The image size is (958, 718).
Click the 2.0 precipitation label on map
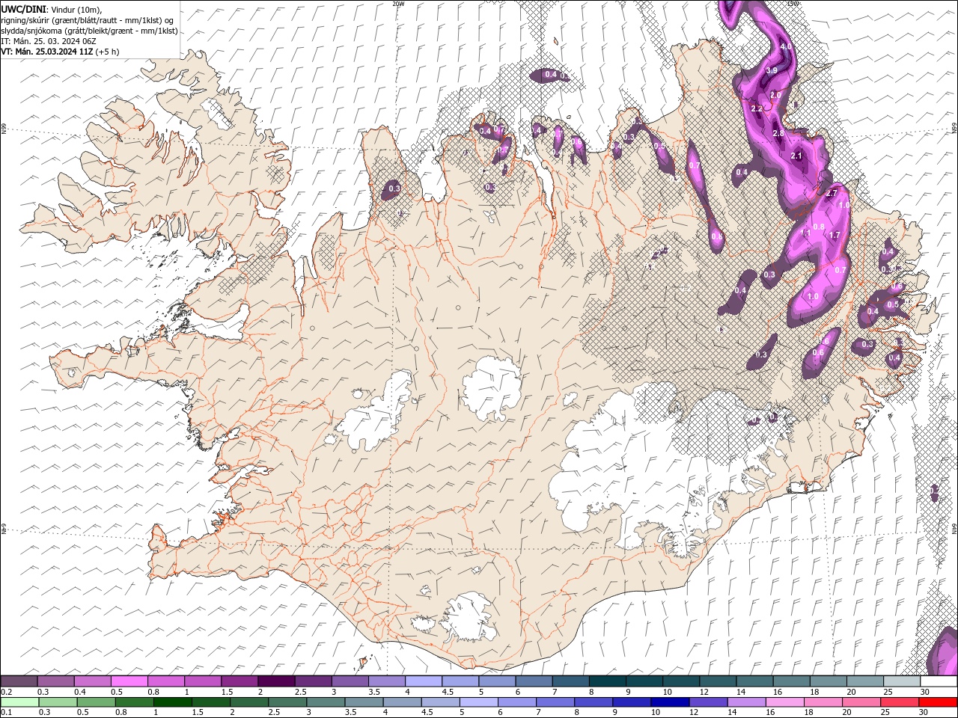775,95
